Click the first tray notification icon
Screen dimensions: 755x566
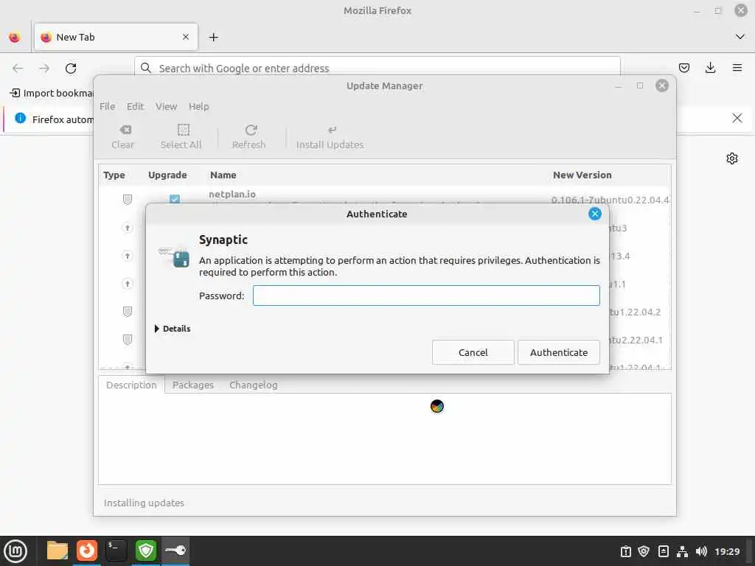[625, 551]
